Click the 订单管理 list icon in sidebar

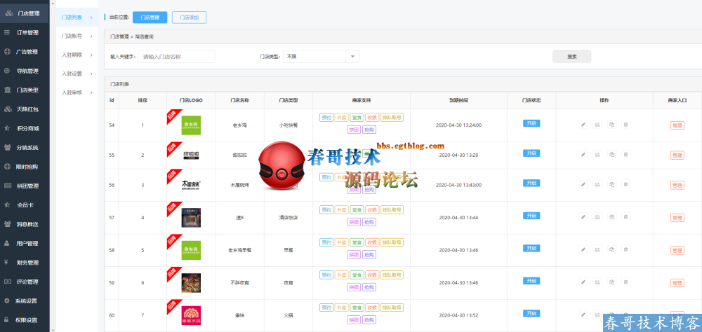(7, 32)
